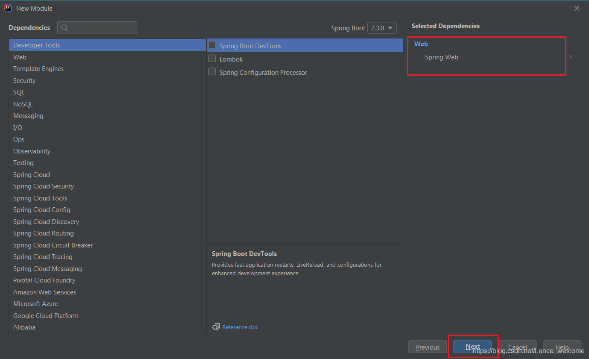Check the Lombok dependency
589x359 pixels.
point(212,59)
